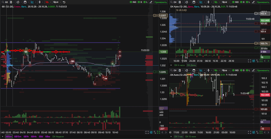Open the timeframe dropdown arrow in DX daily chart

click(190, 2)
